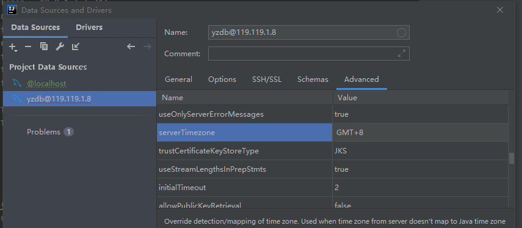Duplicate the selected data source
The height and width of the screenshot is (228, 522).
44,46
